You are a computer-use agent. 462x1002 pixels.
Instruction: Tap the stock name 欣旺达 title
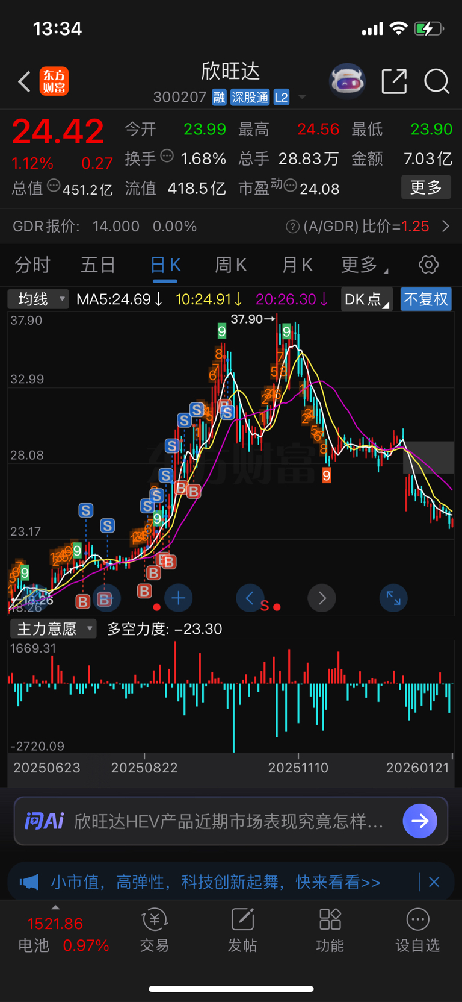click(x=231, y=72)
